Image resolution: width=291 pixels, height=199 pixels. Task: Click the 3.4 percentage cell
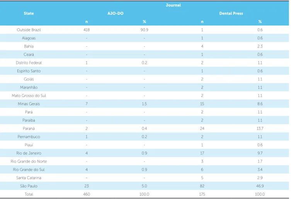click(260, 170)
